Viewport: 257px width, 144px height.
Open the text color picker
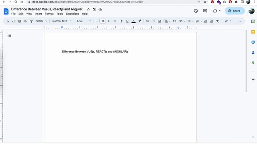click(x=133, y=21)
